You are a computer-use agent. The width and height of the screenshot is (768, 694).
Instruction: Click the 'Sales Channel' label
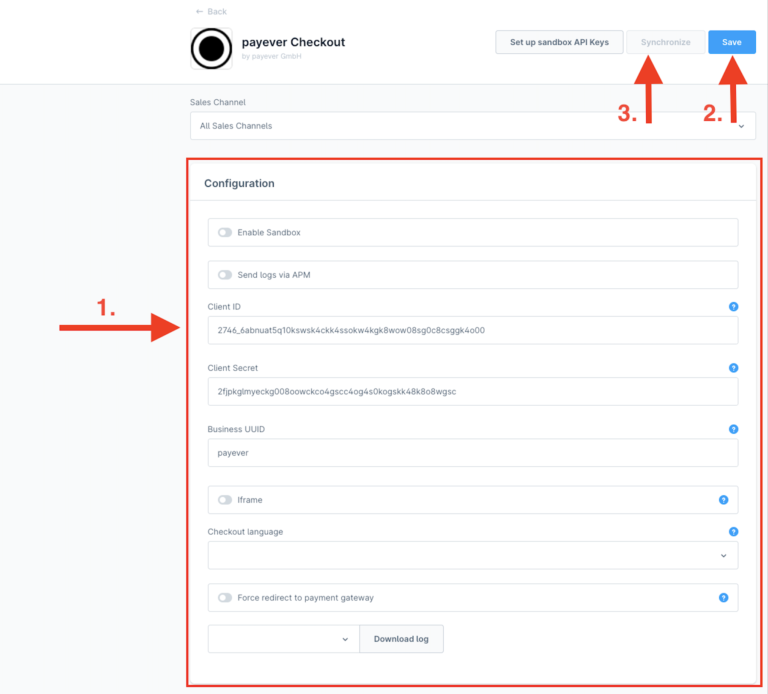click(x=218, y=102)
